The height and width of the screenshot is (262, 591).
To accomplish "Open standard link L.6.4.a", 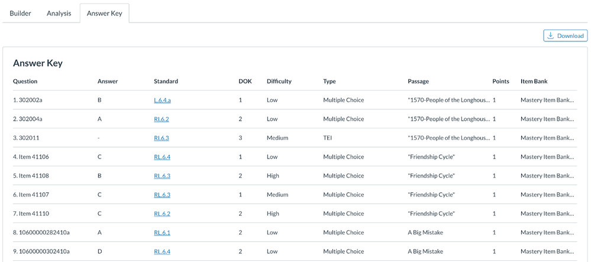I will tap(162, 100).
